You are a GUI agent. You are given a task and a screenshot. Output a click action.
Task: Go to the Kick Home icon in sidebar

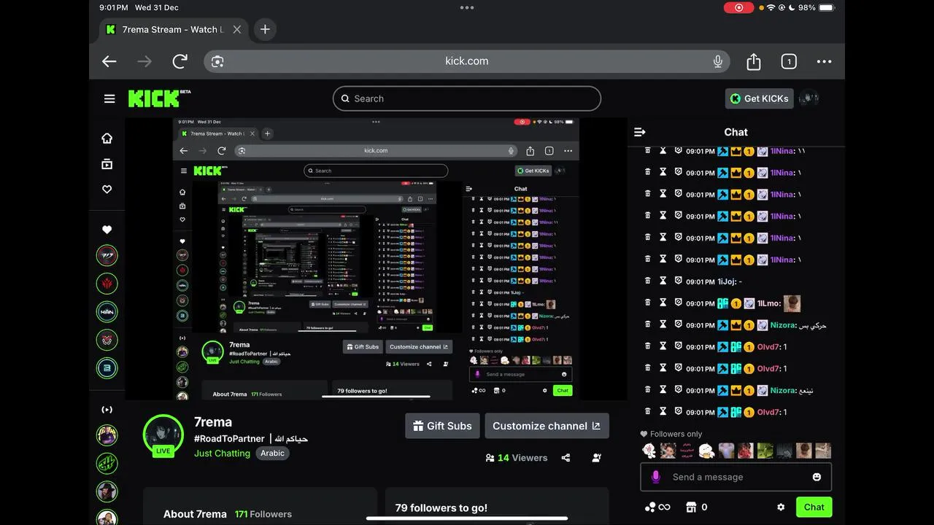[x=107, y=138]
